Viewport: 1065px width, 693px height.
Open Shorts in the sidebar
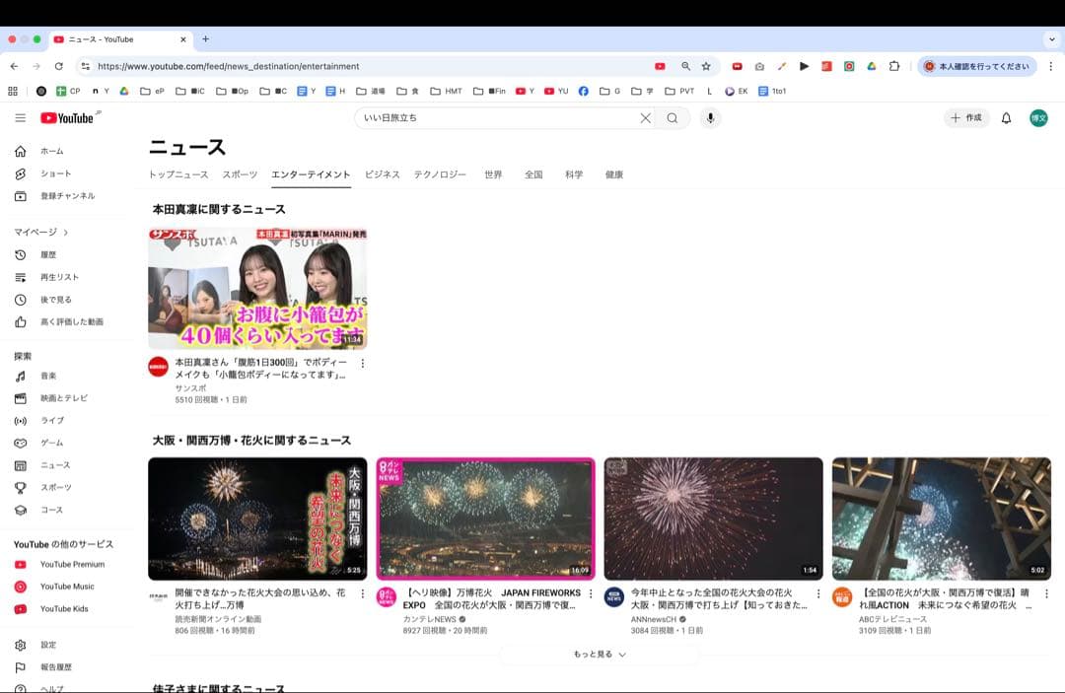(x=55, y=173)
